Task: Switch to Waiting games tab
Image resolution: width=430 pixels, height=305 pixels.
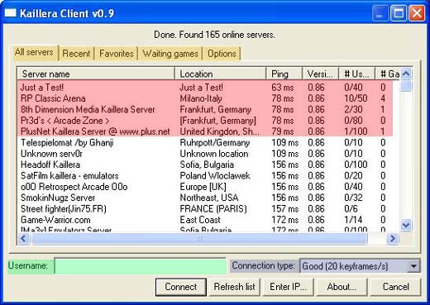Action: pyautogui.click(x=170, y=54)
